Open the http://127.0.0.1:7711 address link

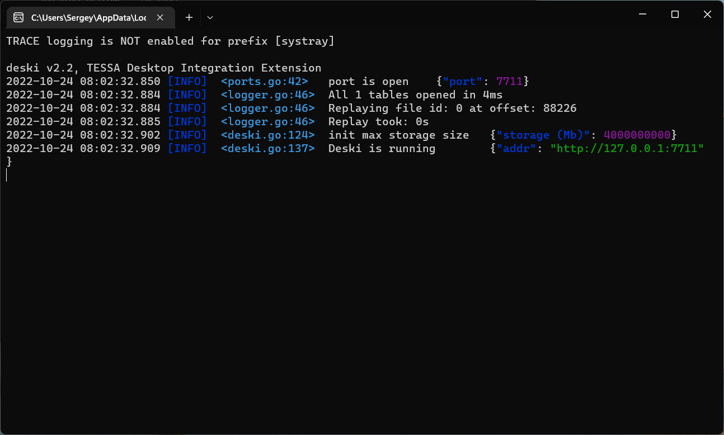click(x=627, y=149)
